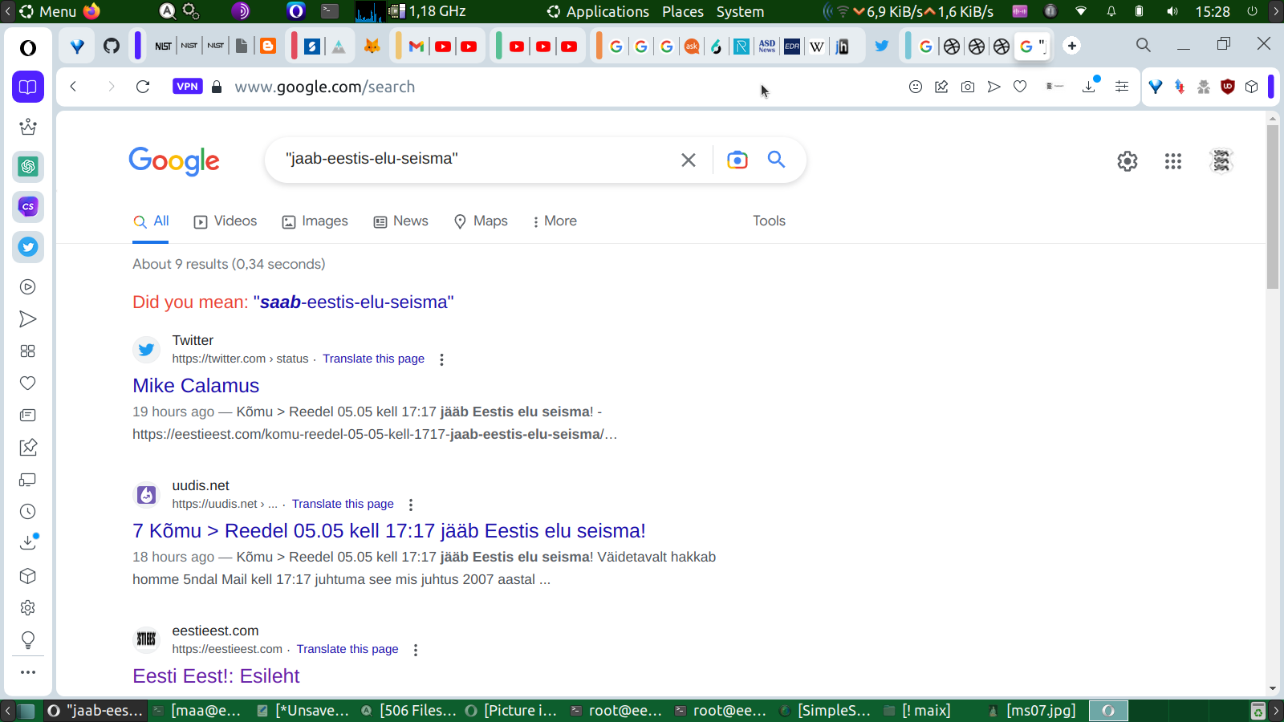Open the Player panel in the sidebar

point(28,287)
